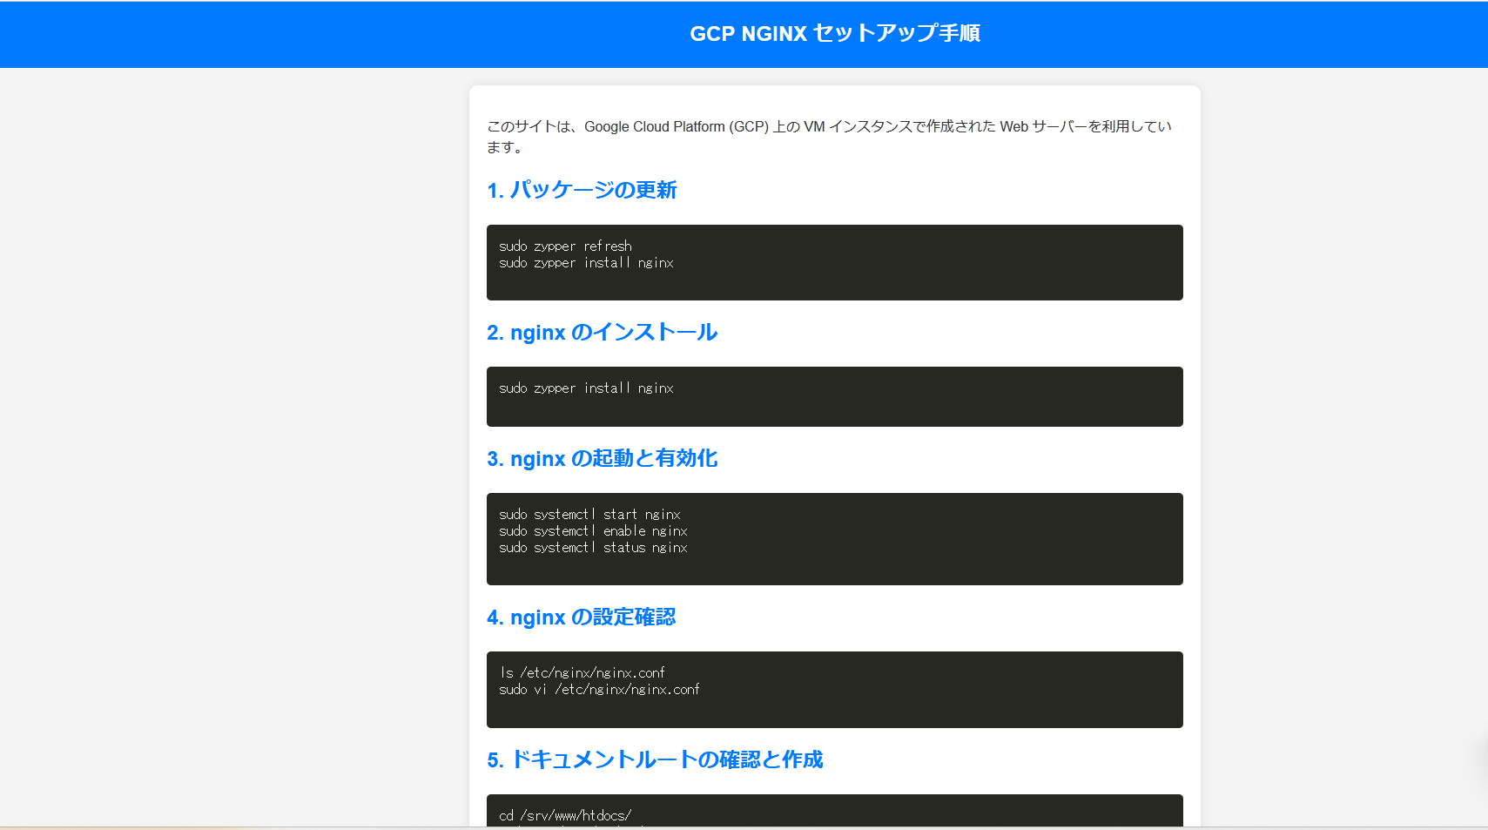Click heading 2. nginx のインストール
The image size is (1488, 830).
602,333
